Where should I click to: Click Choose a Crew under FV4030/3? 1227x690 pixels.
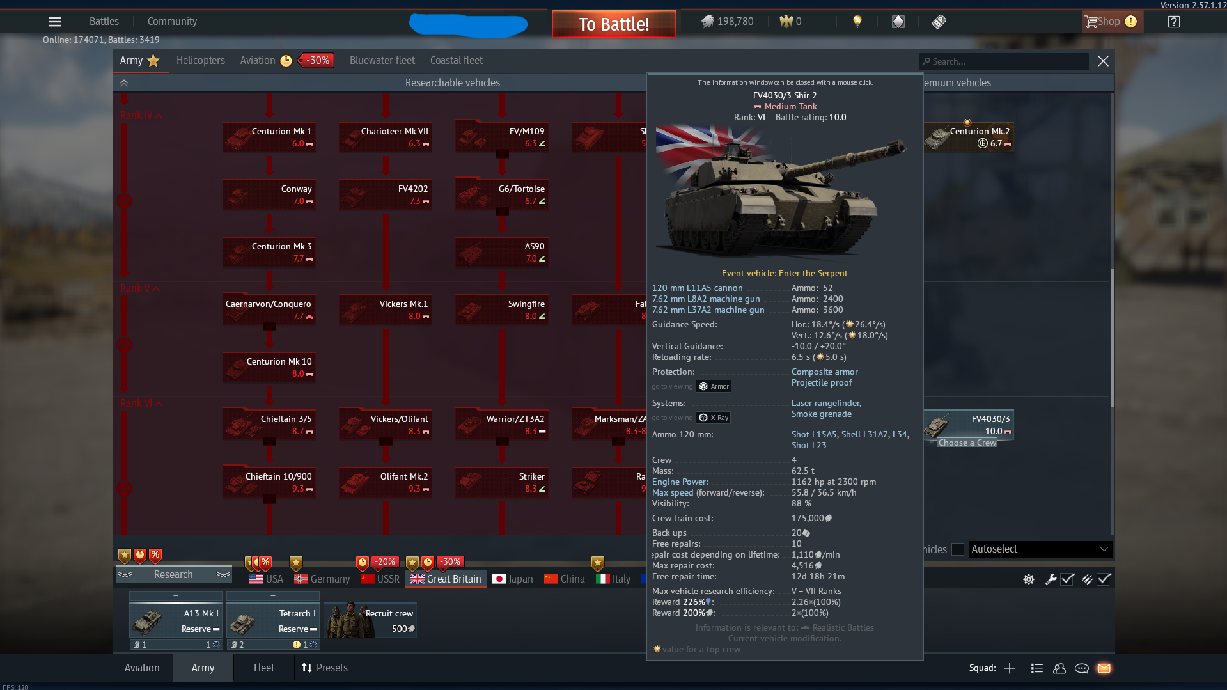(x=967, y=443)
